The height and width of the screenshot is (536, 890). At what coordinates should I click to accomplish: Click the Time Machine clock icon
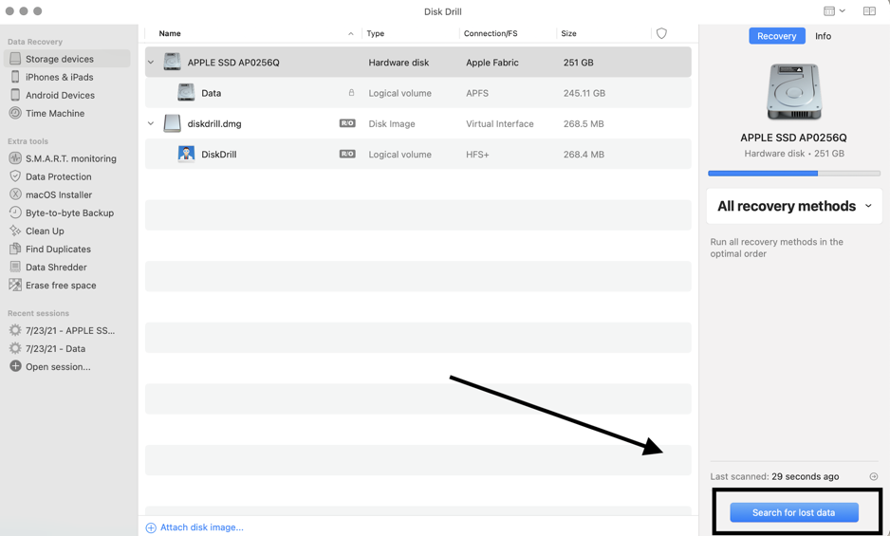click(x=15, y=113)
